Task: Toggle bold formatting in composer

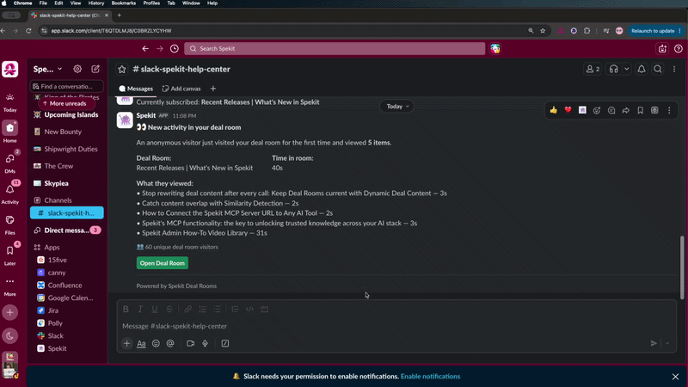Action: [x=126, y=310]
